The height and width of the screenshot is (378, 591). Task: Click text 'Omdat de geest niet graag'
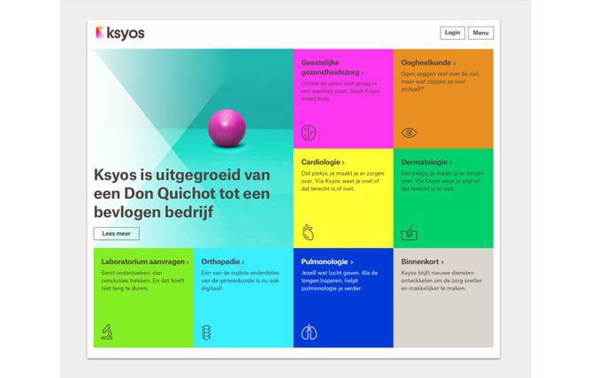pyautogui.click(x=335, y=84)
